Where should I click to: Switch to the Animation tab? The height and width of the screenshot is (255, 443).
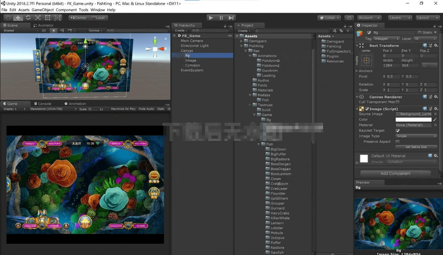click(75, 104)
